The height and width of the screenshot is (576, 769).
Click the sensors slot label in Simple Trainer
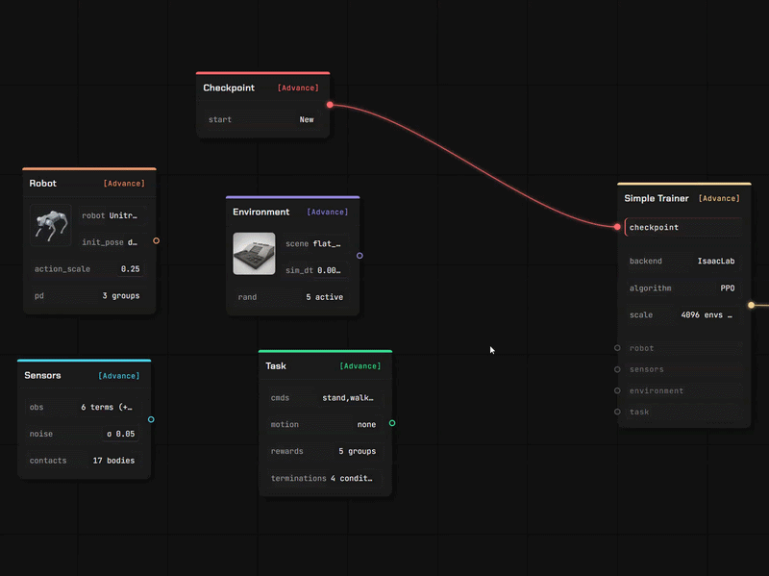tap(646, 369)
